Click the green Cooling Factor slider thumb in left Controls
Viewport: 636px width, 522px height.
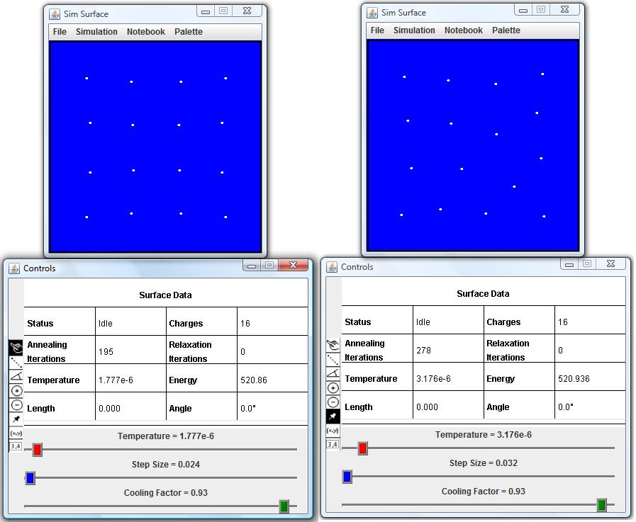[x=284, y=506]
